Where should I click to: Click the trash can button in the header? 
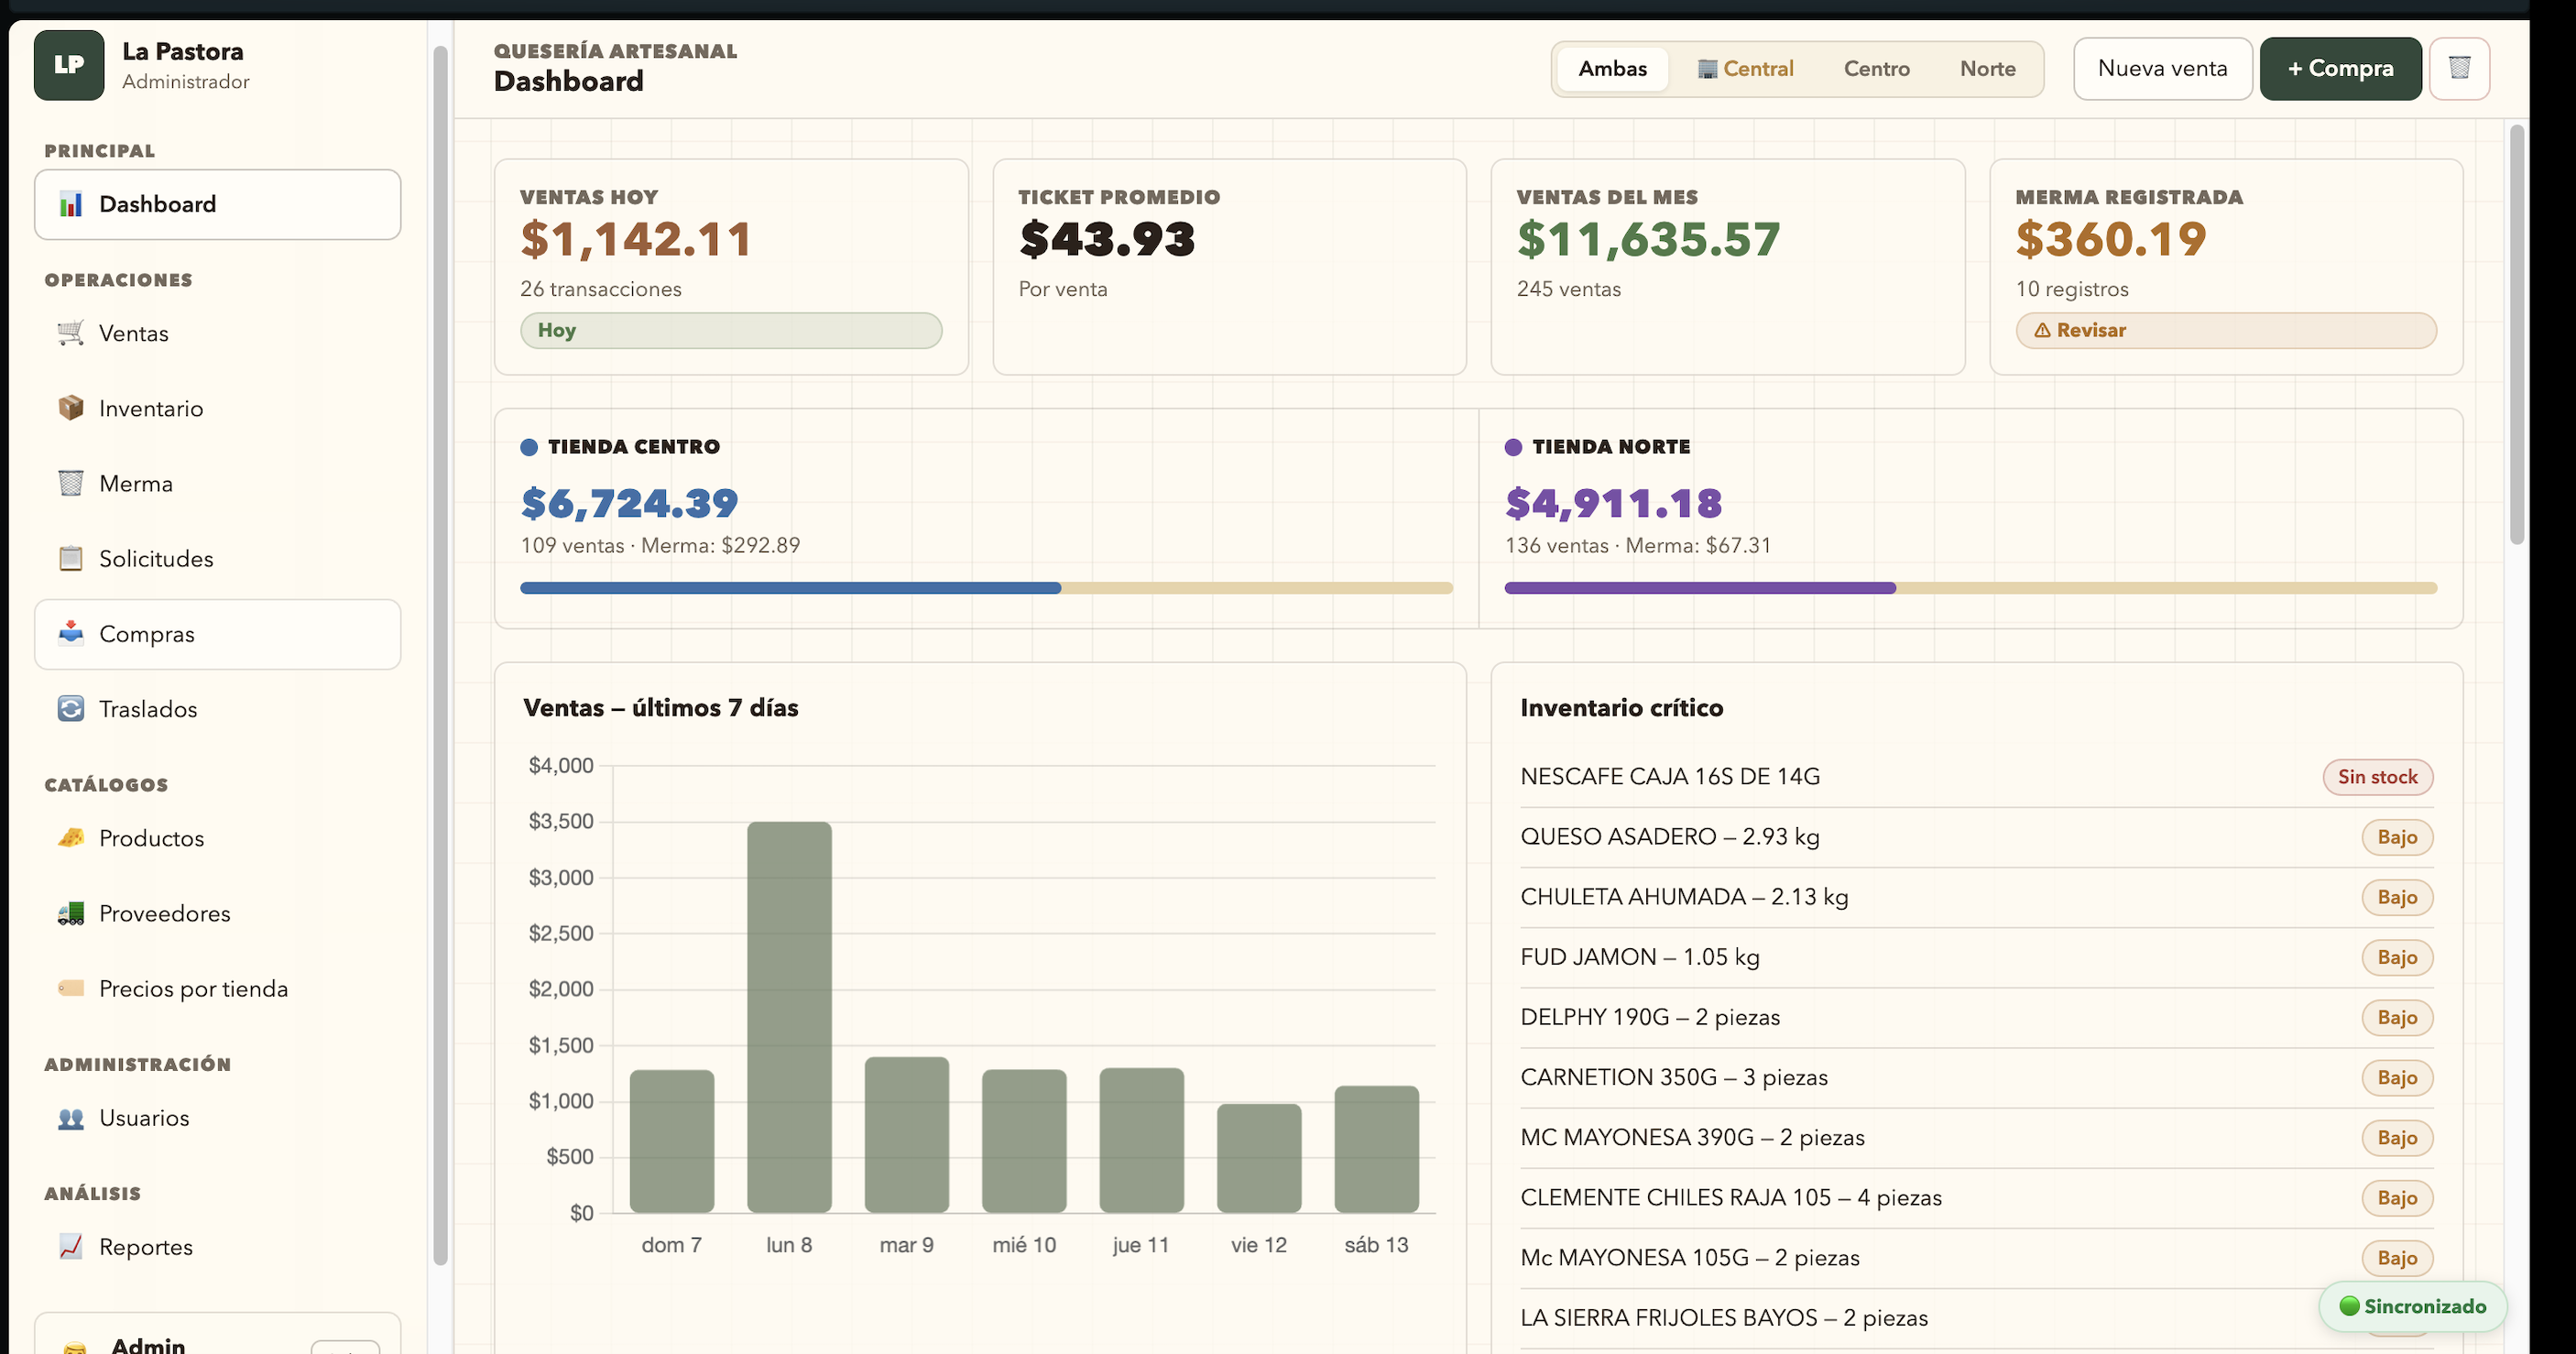[2459, 68]
